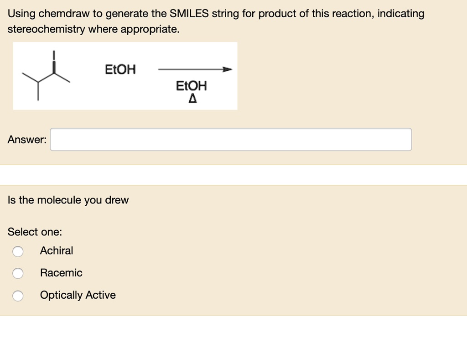This screenshot has height=338, width=467.
Task: Click the EtOH label below the arrow
Action: coord(192,86)
